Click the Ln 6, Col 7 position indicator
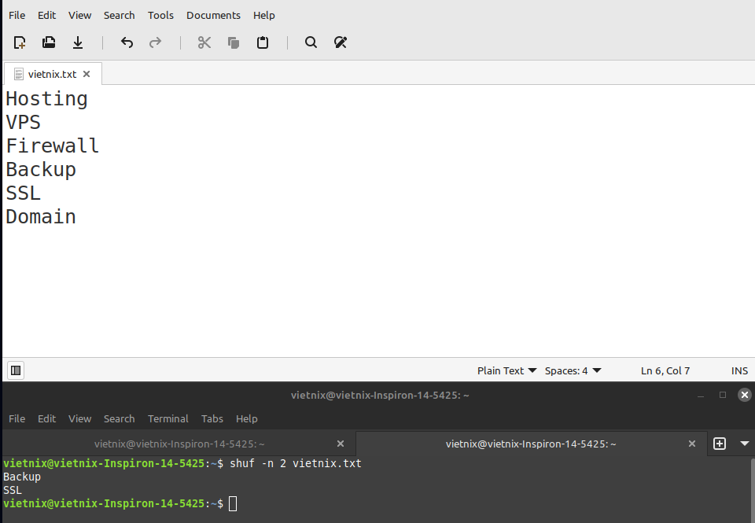755x523 pixels. point(665,371)
